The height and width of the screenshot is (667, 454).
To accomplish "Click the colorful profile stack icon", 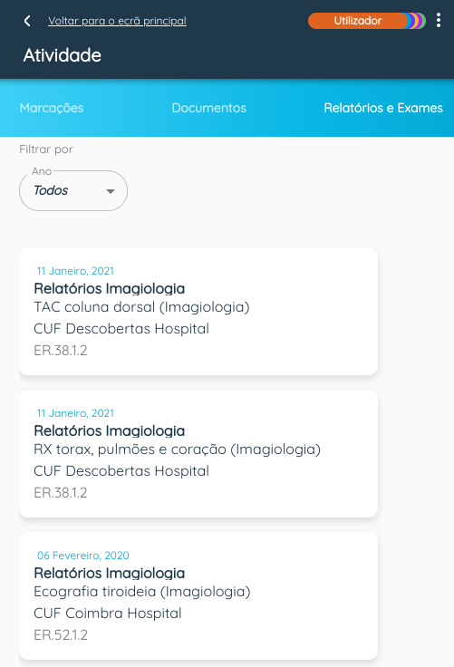I will coord(416,21).
